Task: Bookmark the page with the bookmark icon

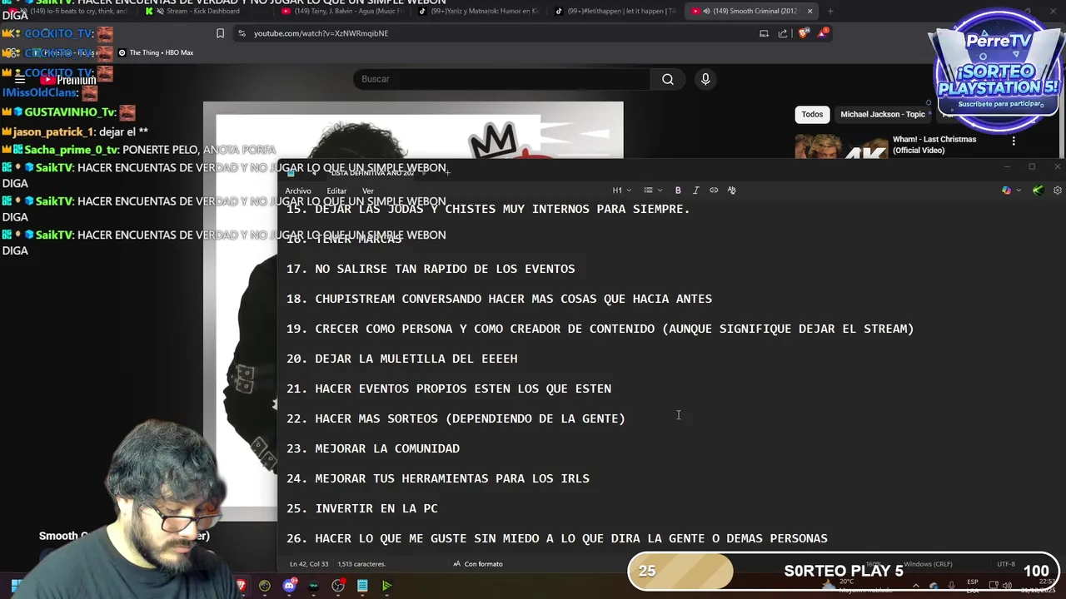Action: point(220,33)
